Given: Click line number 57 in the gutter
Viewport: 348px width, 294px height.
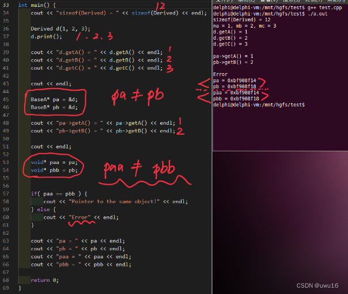Looking at the screenshot, I should click(x=6, y=194).
